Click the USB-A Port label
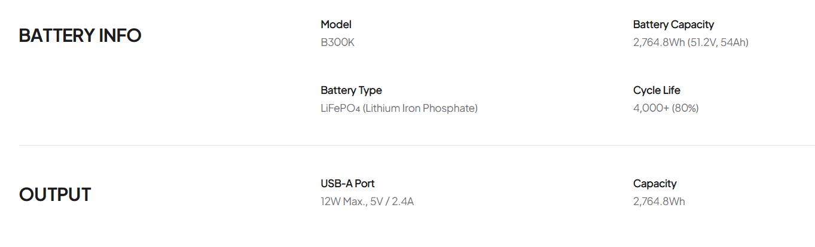This screenshot has height=247, width=815. (x=347, y=184)
